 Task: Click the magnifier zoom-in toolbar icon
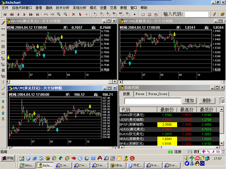coord(58,14)
